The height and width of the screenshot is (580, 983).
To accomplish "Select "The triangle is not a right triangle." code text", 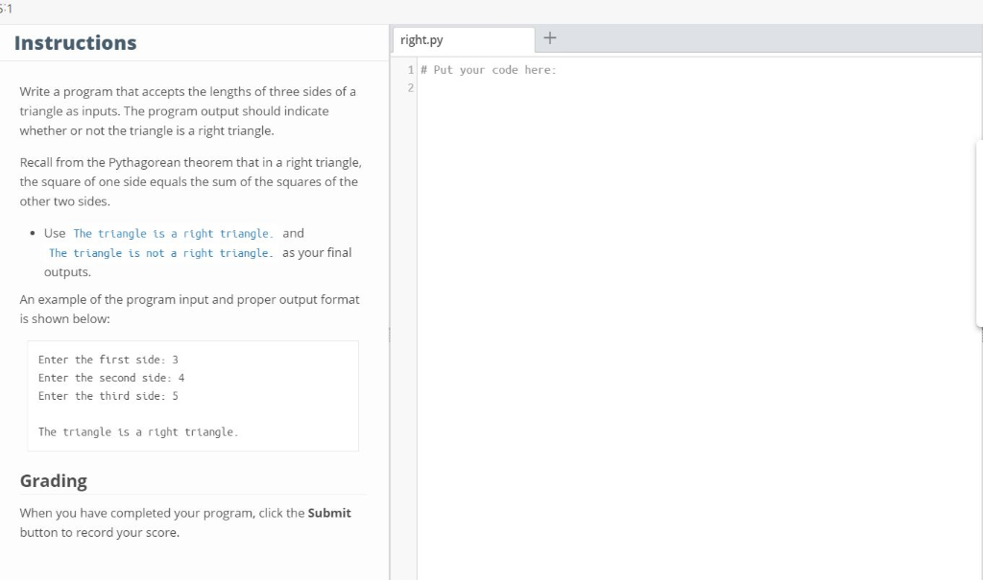I will pyautogui.click(x=157, y=252).
